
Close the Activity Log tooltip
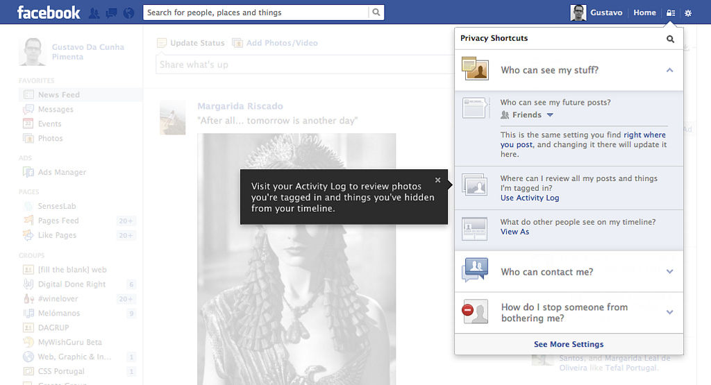click(x=437, y=180)
